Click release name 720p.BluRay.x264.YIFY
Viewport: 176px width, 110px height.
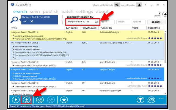(40, 39)
